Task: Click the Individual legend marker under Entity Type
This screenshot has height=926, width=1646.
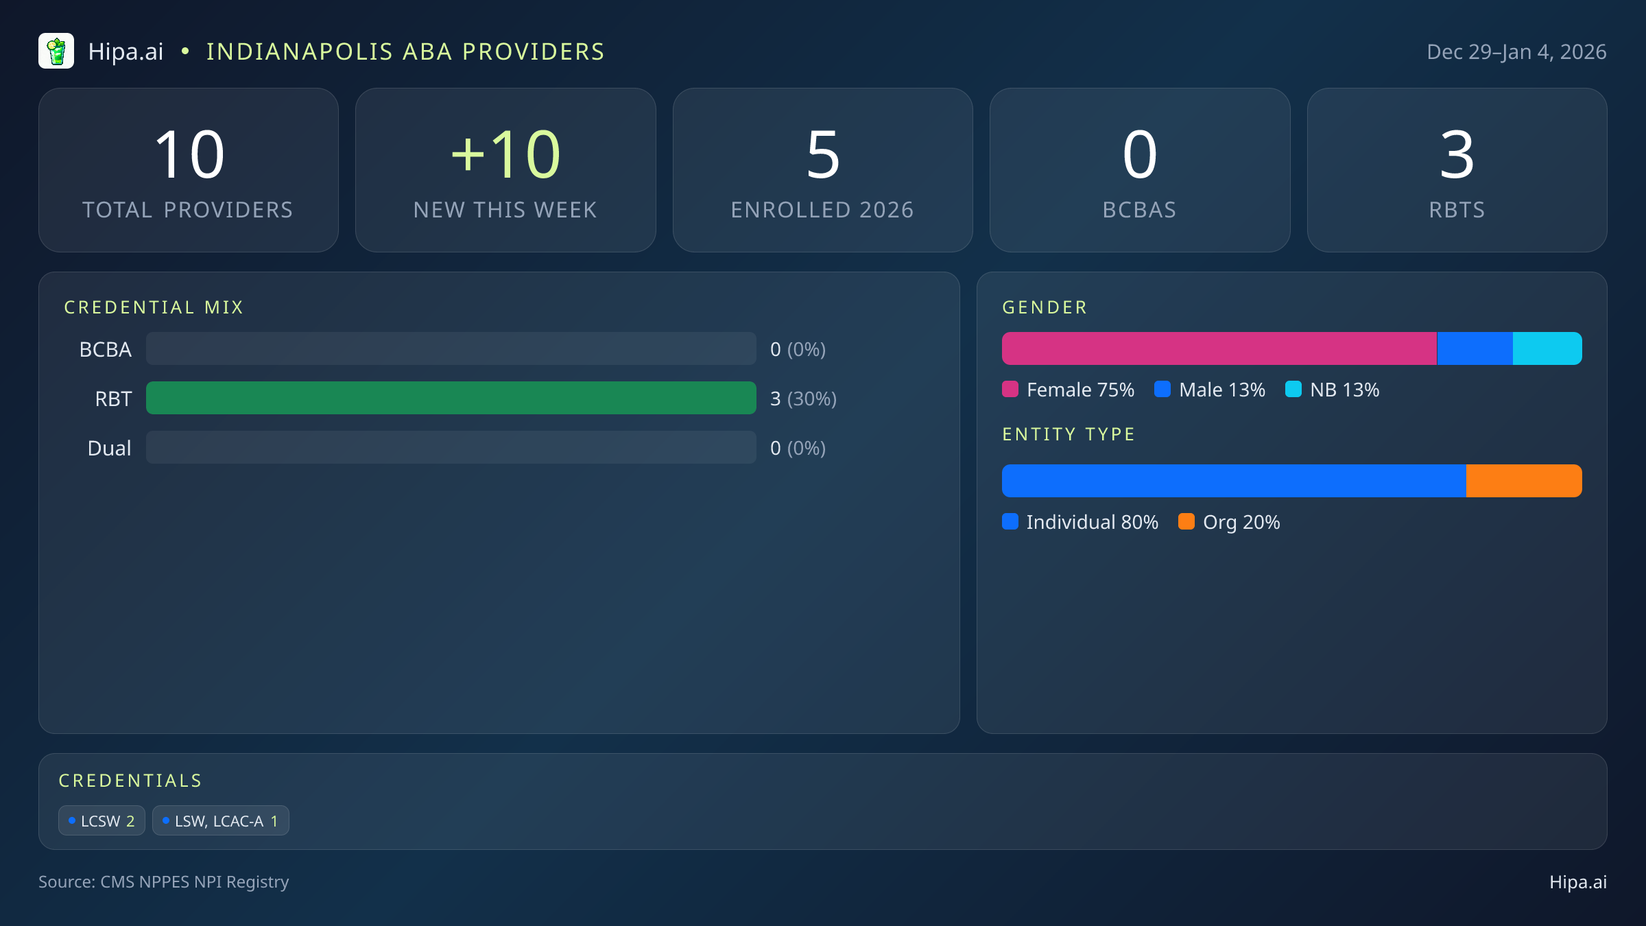Action: click(1010, 522)
